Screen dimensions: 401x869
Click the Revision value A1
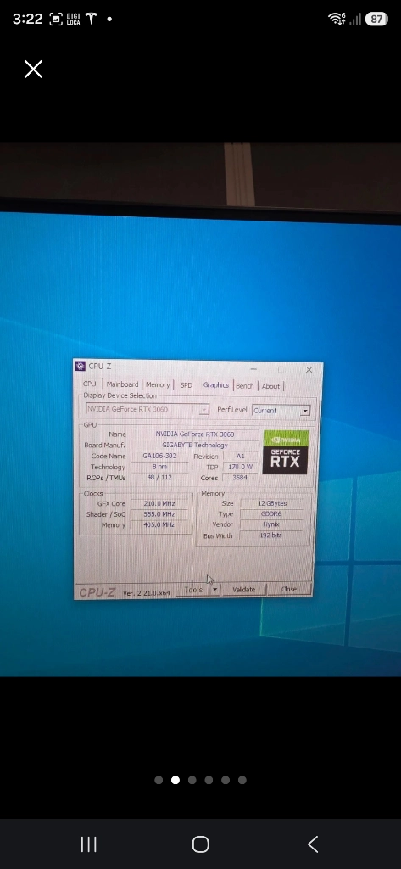pos(241,456)
